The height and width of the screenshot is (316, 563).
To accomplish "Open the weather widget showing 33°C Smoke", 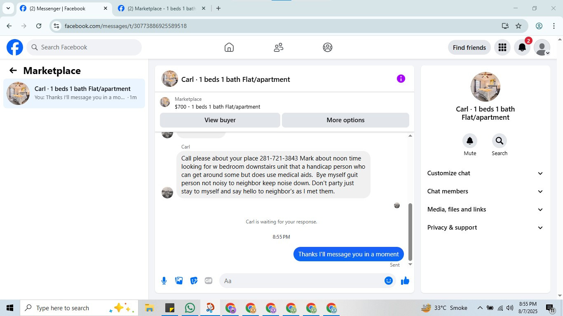I will pyautogui.click(x=444, y=308).
